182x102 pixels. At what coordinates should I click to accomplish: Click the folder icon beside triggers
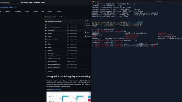click(46, 45)
